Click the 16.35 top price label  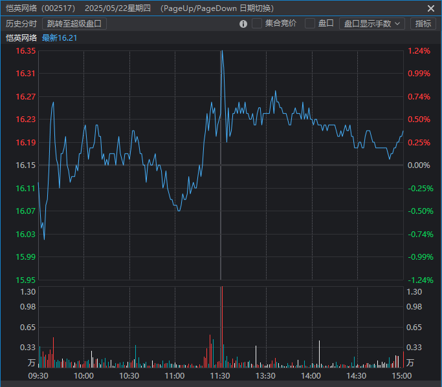tap(26, 51)
